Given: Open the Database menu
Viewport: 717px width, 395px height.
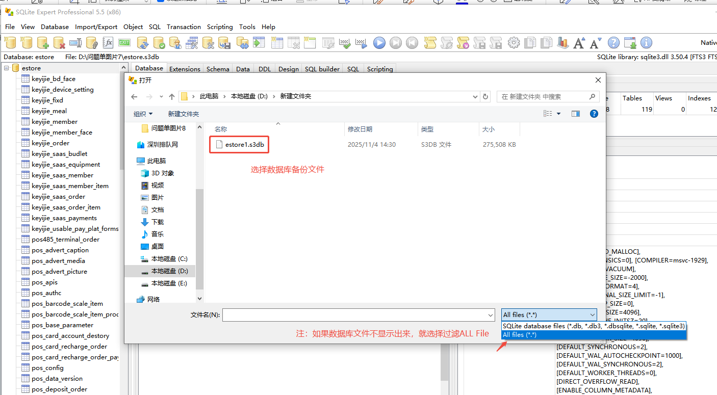Looking at the screenshot, I should [55, 27].
